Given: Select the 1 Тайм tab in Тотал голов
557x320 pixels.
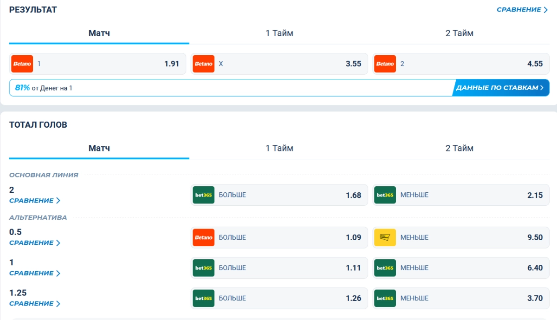Looking at the screenshot, I should (x=279, y=149).
